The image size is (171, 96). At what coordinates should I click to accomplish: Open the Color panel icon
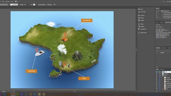point(139,9)
